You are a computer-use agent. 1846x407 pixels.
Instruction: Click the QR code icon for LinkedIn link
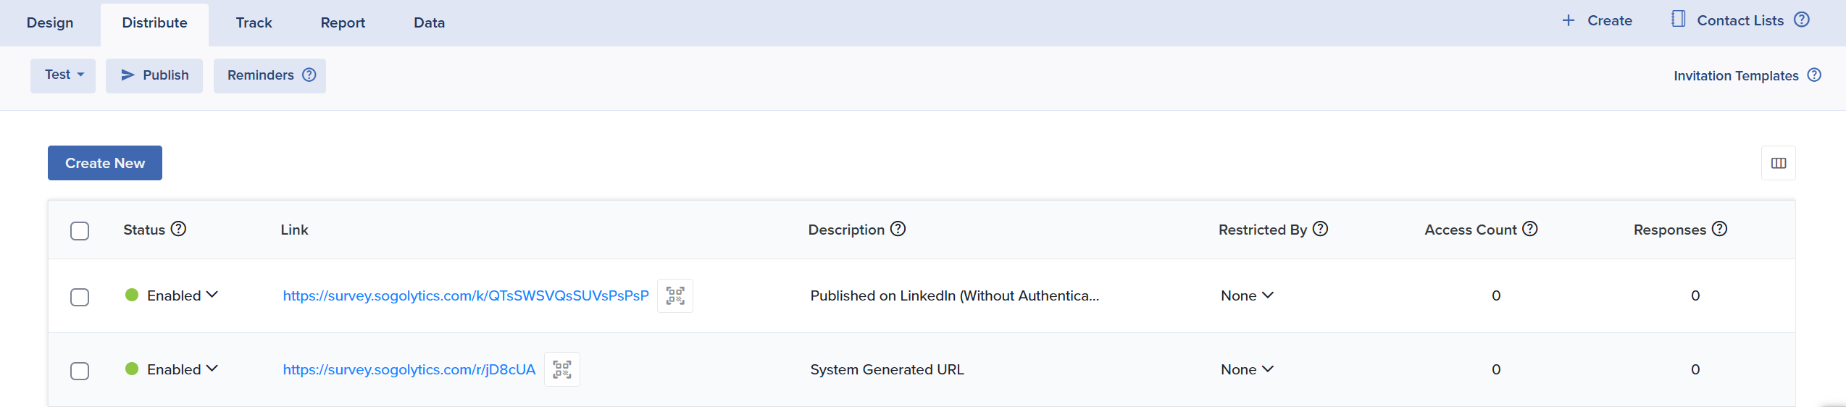tap(674, 295)
